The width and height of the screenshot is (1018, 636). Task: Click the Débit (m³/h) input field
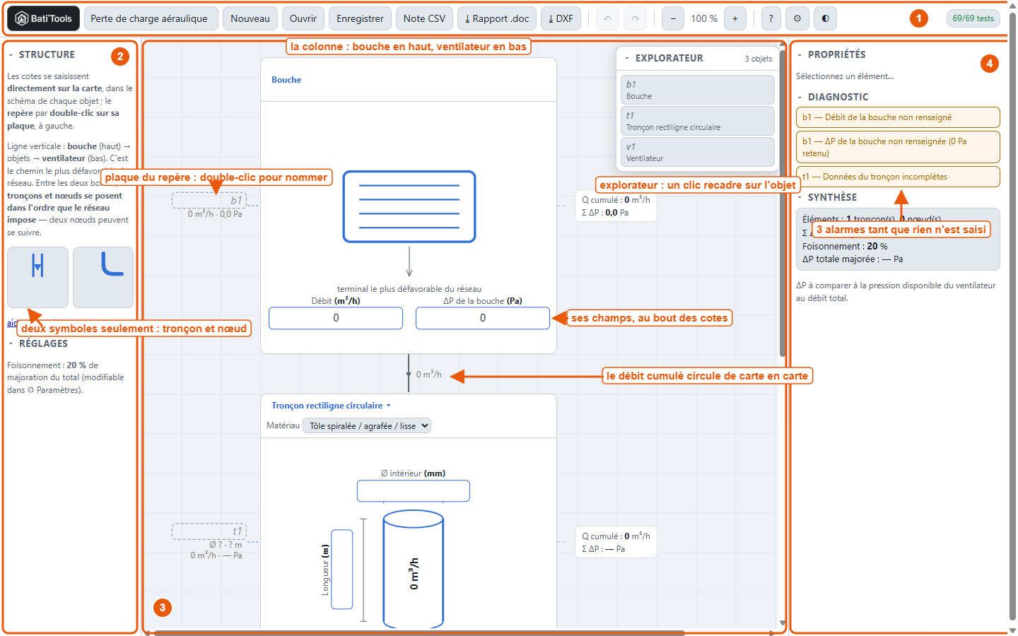pyautogui.click(x=336, y=318)
